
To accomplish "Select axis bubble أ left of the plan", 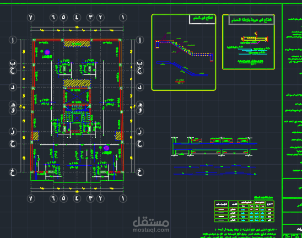I will click(13, 40).
